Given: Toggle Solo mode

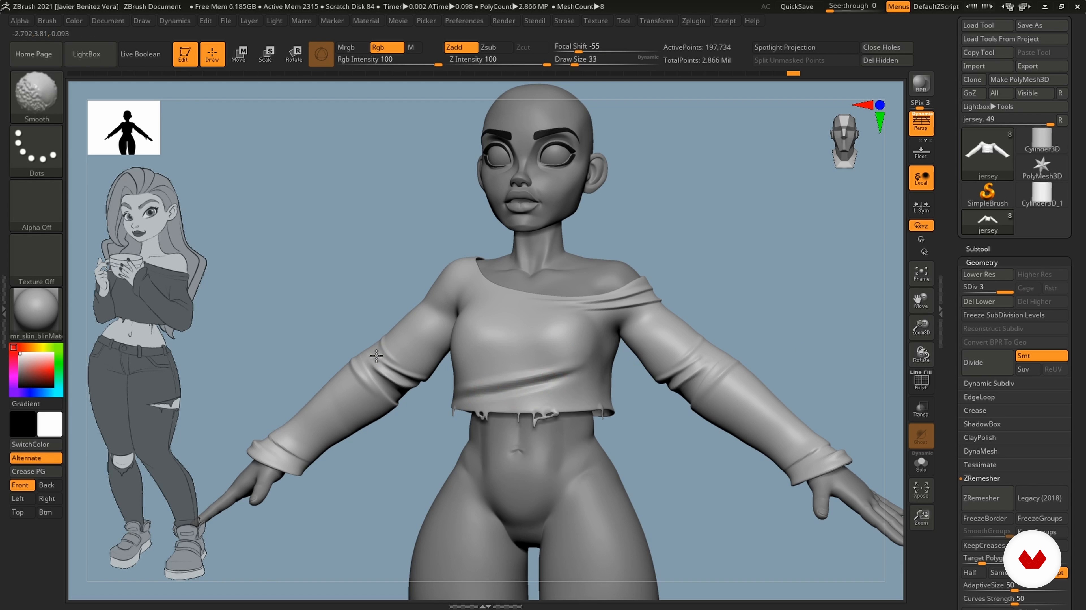Looking at the screenshot, I should 921,463.
